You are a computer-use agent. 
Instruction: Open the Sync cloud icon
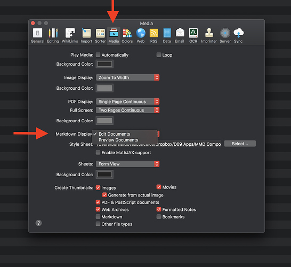(x=238, y=36)
